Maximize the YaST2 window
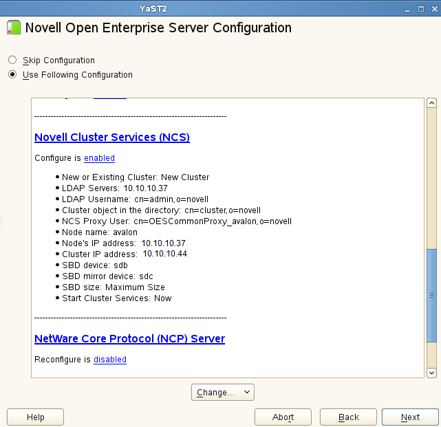The width and height of the screenshot is (441, 427). pos(421,9)
